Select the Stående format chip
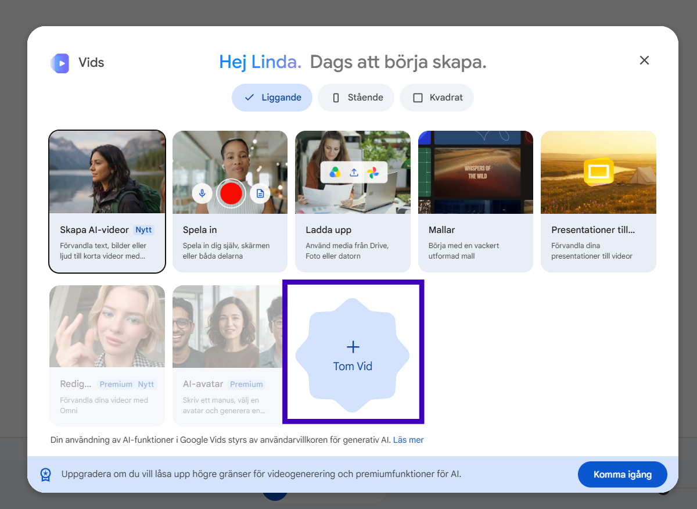 356,98
